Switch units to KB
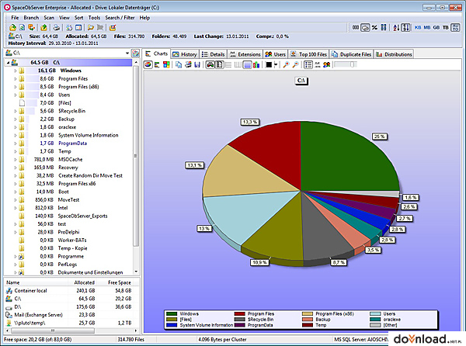 pyautogui.click(x=418, y=28)
